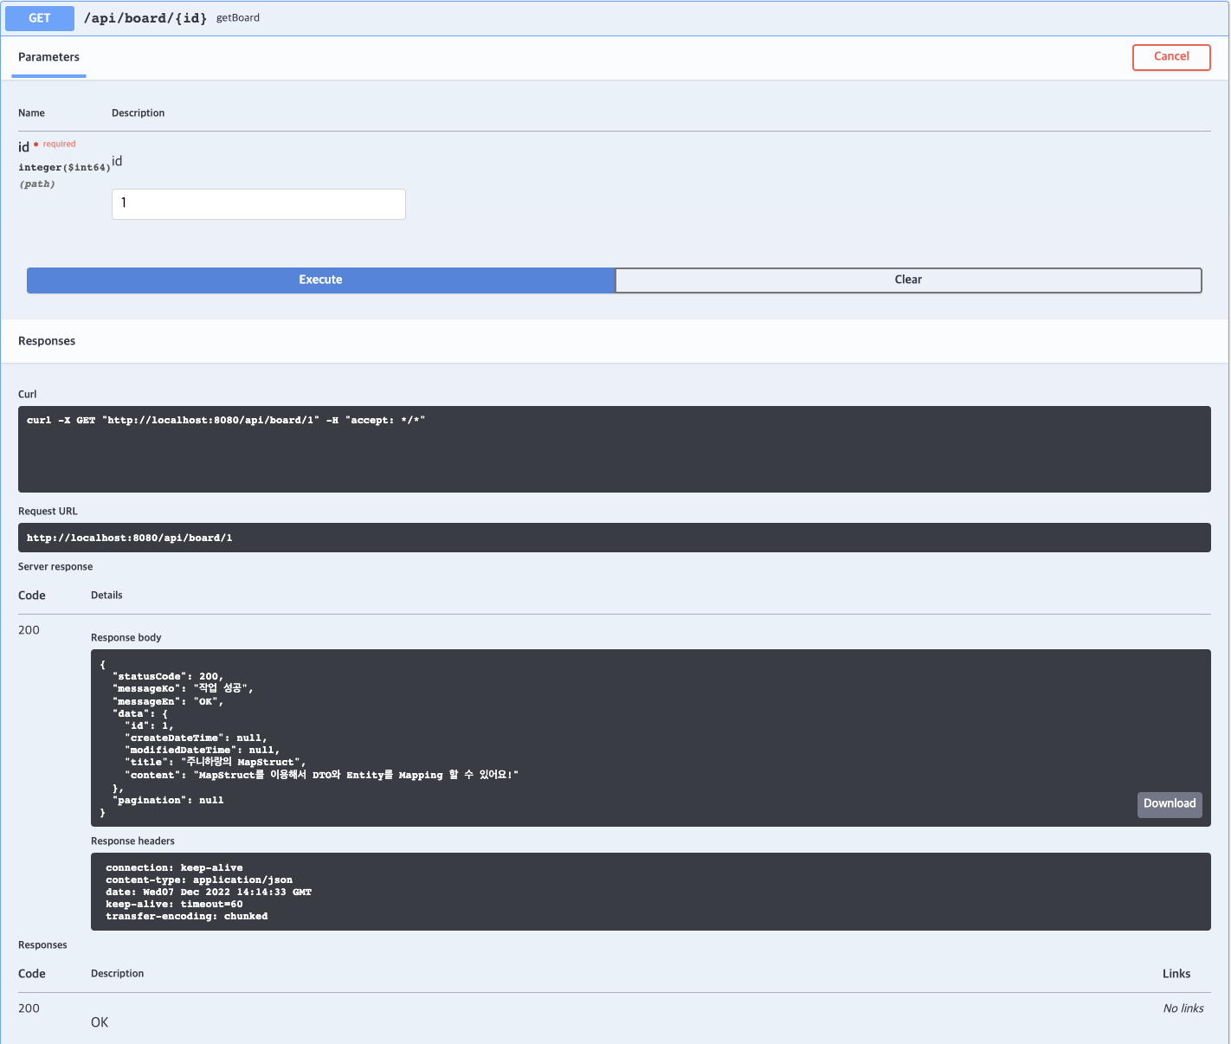
Task: Download the response body
Action: 1170,804
